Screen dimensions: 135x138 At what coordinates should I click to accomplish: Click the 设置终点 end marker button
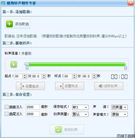(69, 86)
